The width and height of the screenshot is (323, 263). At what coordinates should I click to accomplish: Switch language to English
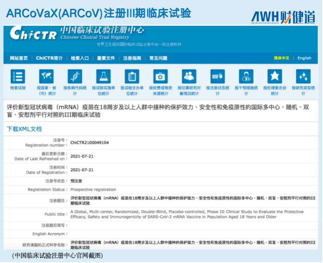pyautogui.click(x=304, y=58)
